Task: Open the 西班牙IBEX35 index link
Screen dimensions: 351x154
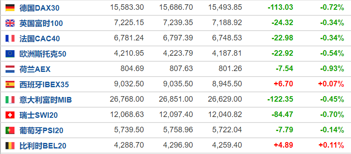Action: [44, 85]
